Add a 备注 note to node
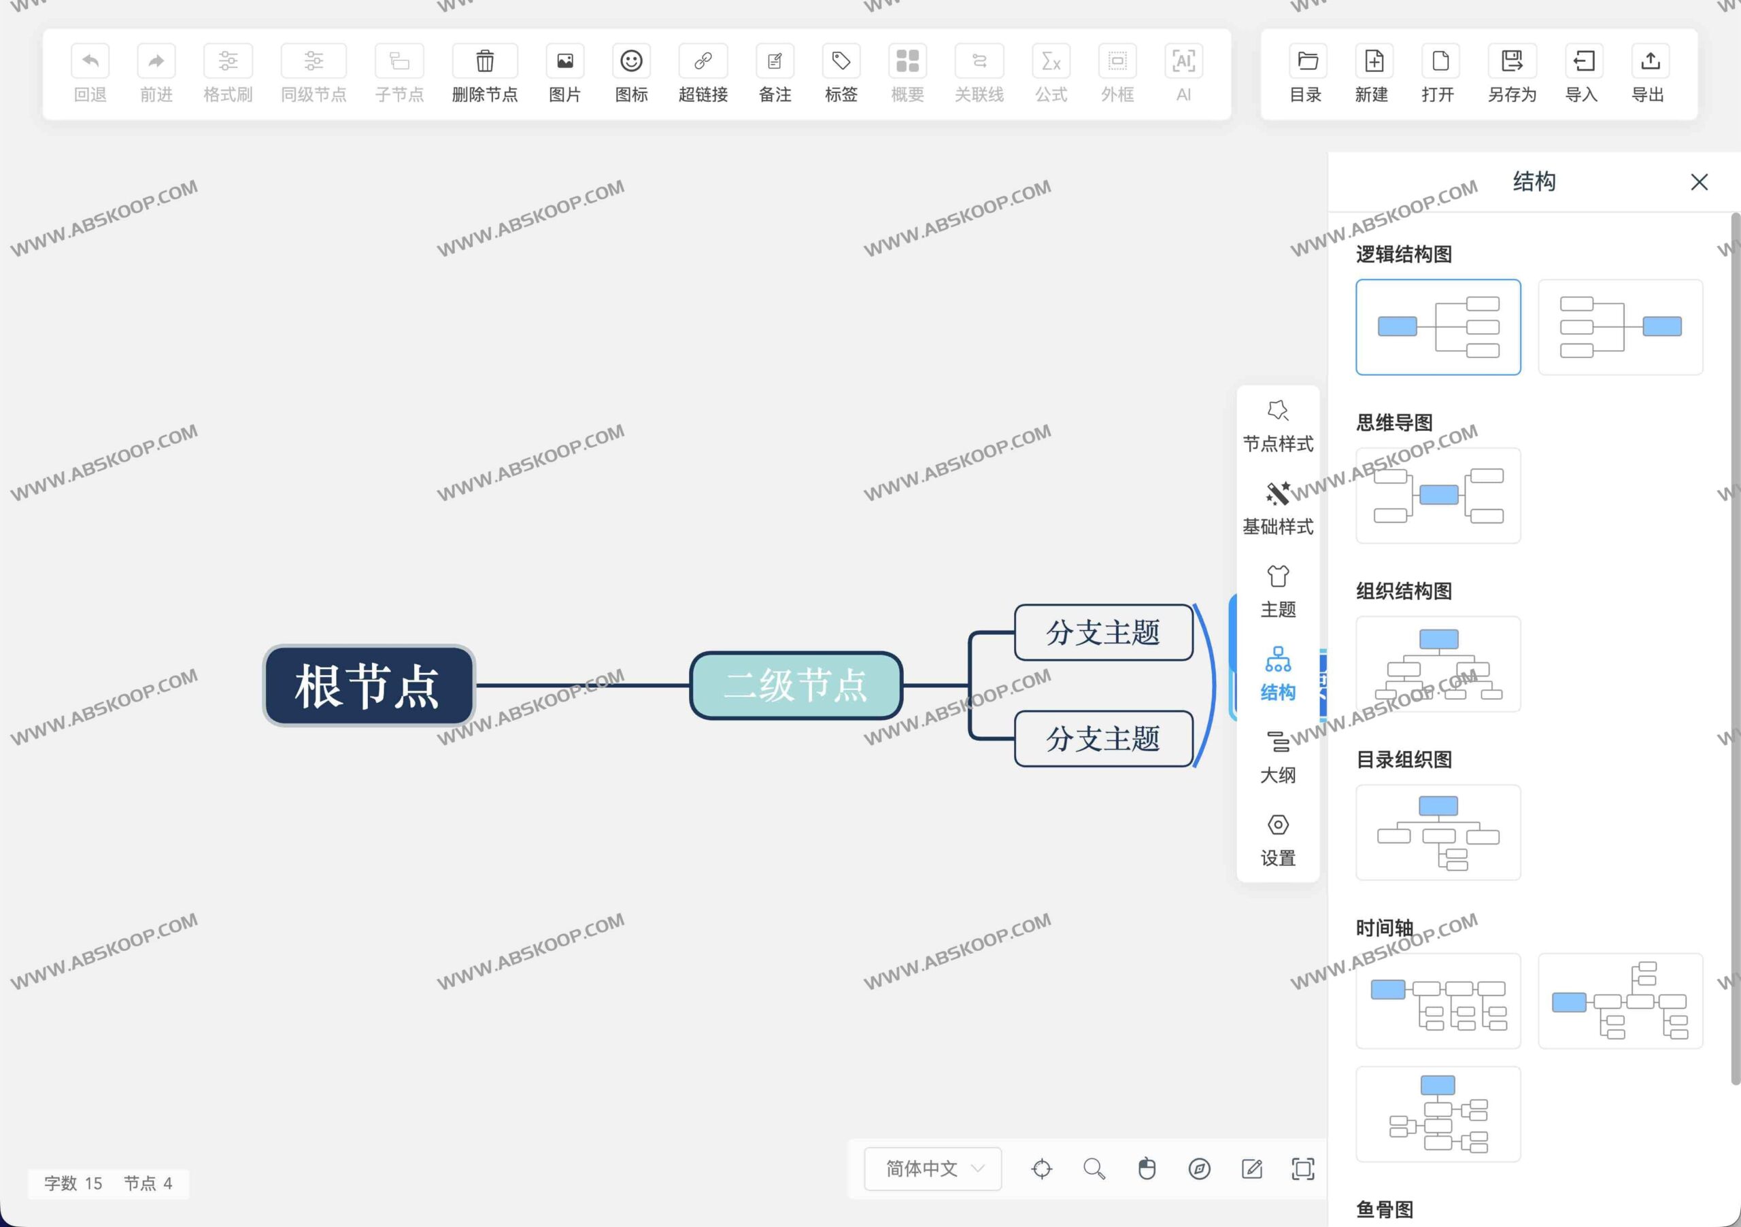Image resolution: width=1741 pixels, height=1227 pixels. click(x=773, y=73)
